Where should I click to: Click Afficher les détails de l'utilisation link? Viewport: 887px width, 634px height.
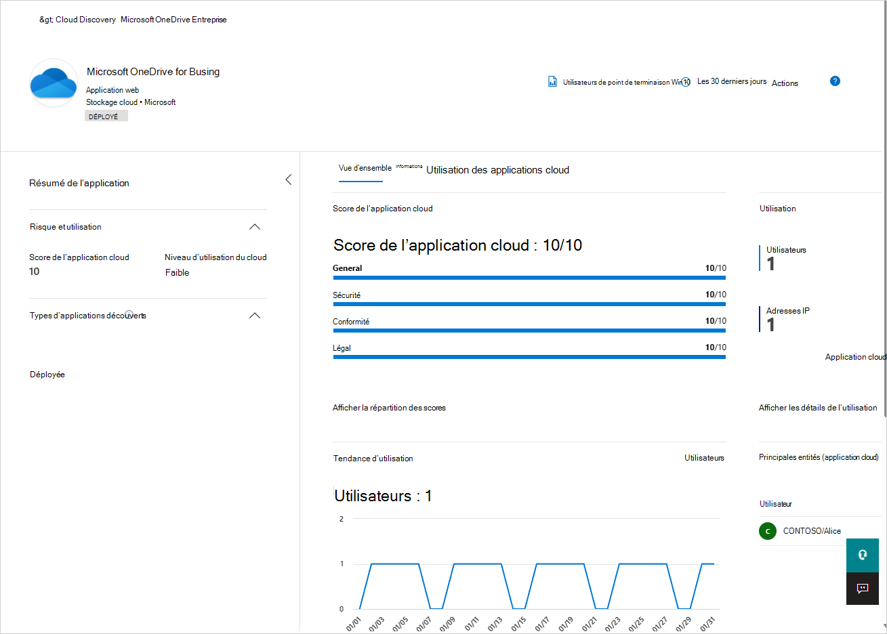tap(818, 408)
